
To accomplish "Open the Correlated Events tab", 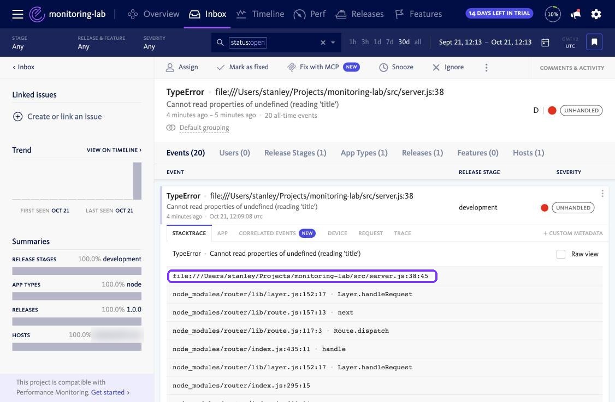I will [x=277, y=233].
